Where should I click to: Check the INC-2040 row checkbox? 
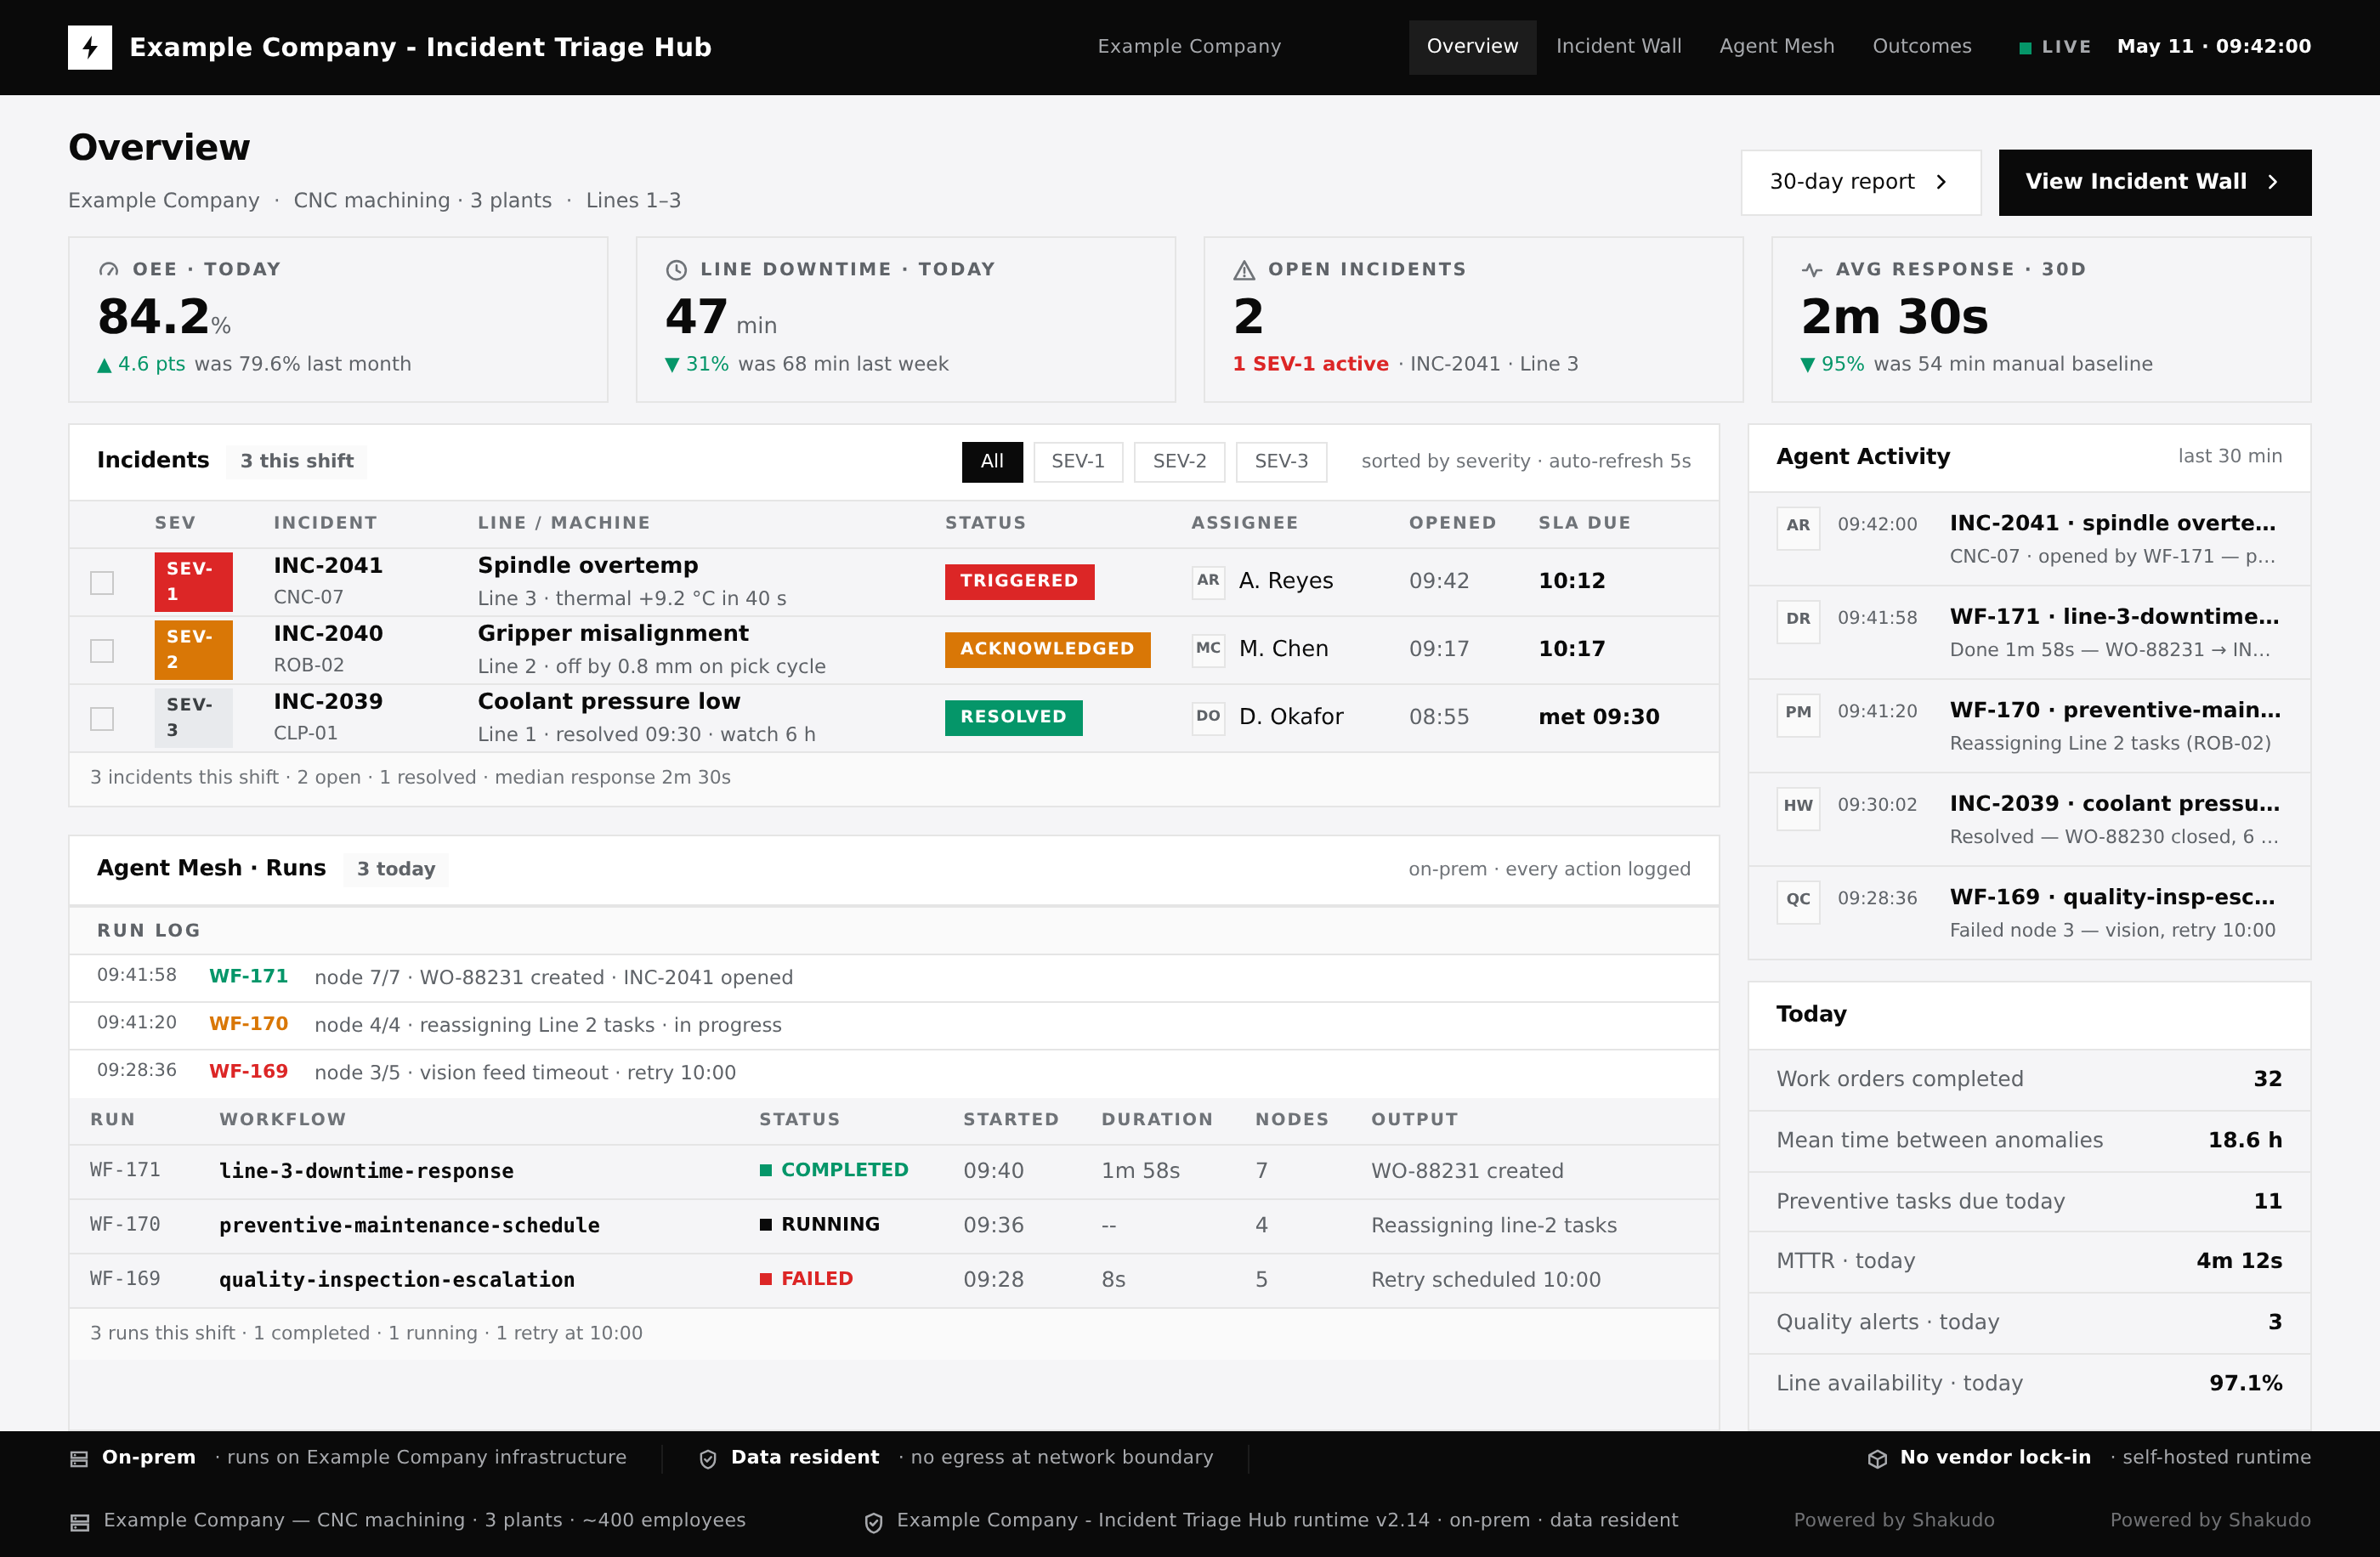pos(102,650)
